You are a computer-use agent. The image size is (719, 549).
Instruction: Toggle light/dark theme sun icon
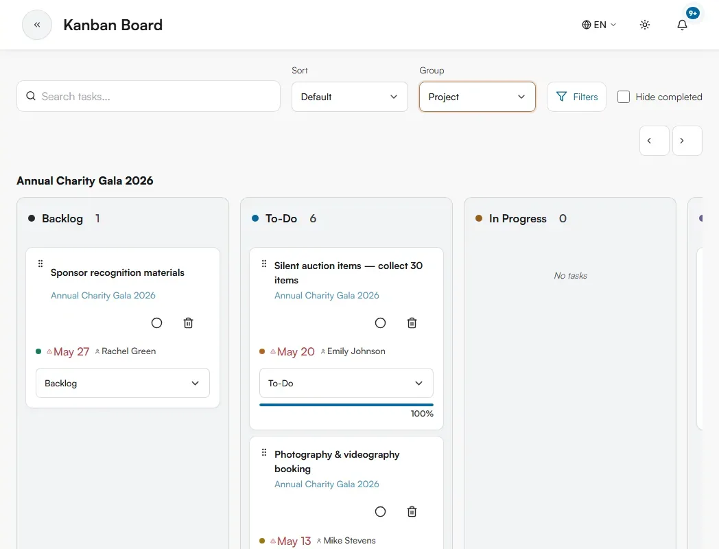(645, 25)
